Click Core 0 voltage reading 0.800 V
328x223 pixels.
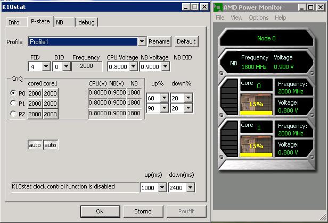[x=288, y=110]
